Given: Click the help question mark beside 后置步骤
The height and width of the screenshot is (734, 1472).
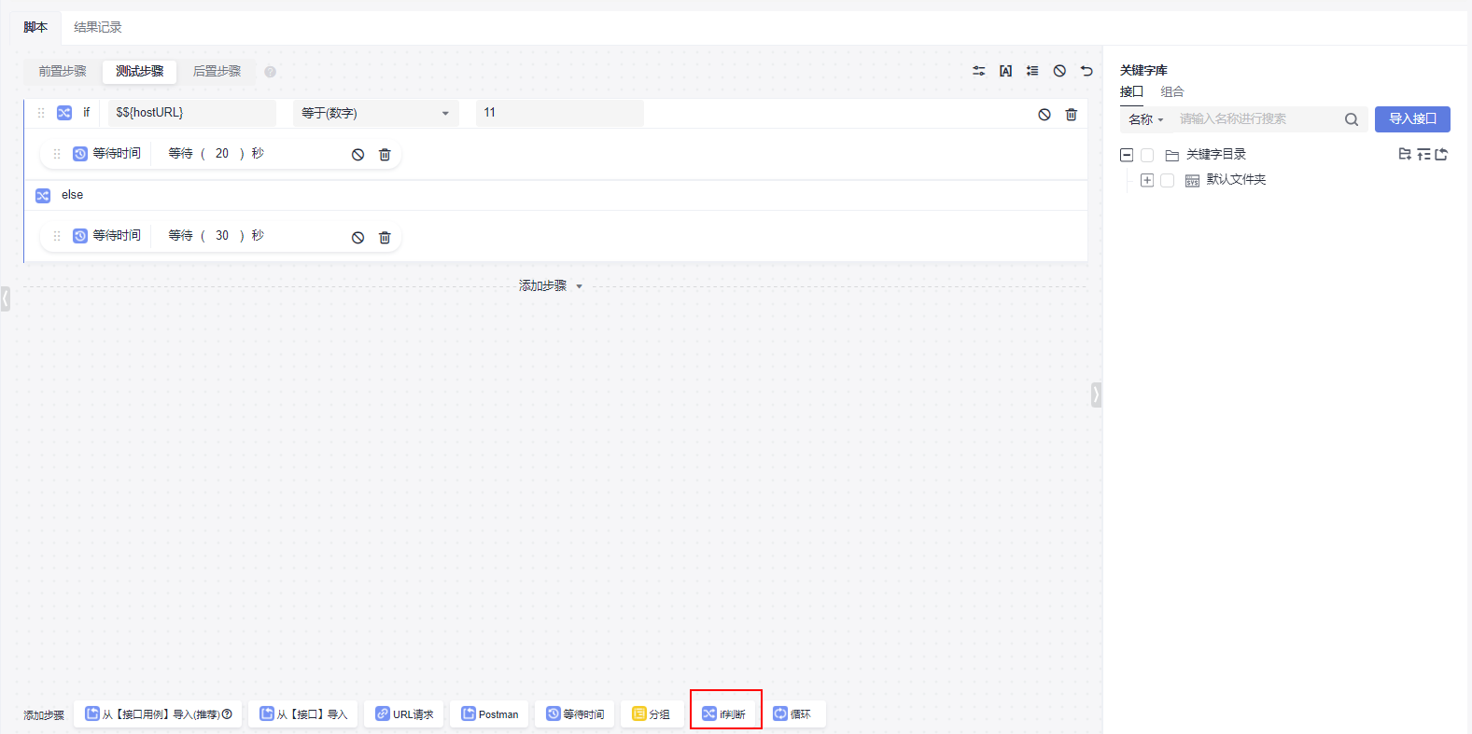Looking at the screenshot, I should (270, 72).
